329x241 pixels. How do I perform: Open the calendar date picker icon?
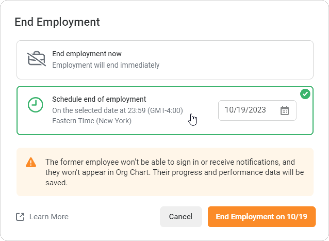(x=284, y=110)
